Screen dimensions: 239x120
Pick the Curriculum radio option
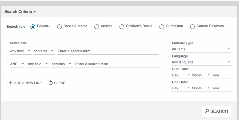(162, 27)
